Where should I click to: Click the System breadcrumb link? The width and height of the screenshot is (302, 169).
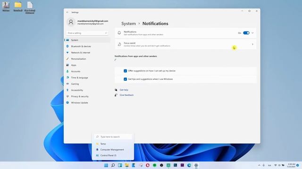(x=128, y=23)
